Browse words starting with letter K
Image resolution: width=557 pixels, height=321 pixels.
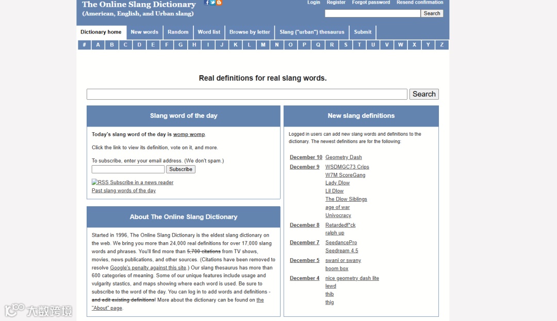(236, 45)
